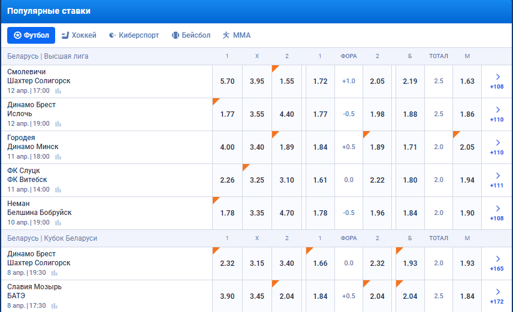Image resolution: width=513 pixels, height=312 pixels.
Task: Open the Бейсбол tab
Action: pyautogui.click(x=191, y=35)
